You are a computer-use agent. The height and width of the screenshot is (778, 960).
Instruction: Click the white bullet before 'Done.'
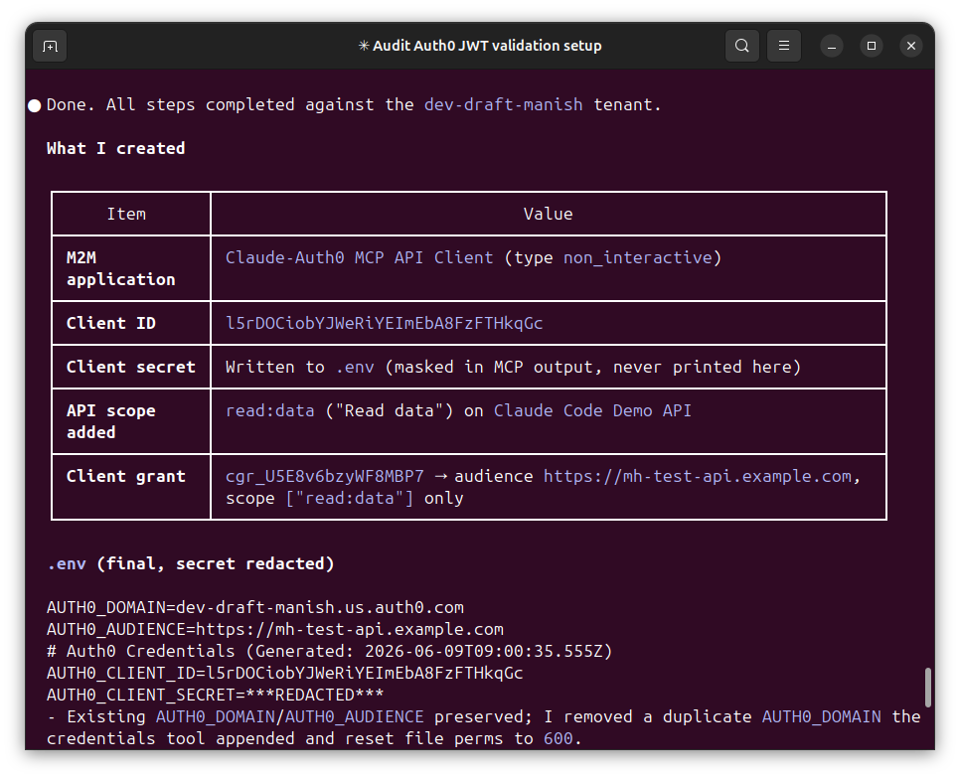coord(34,106)
